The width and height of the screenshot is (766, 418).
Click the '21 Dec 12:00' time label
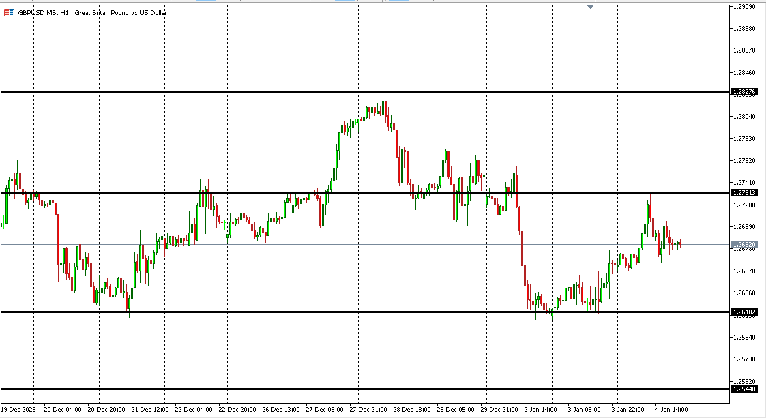(x=150, y=410)
